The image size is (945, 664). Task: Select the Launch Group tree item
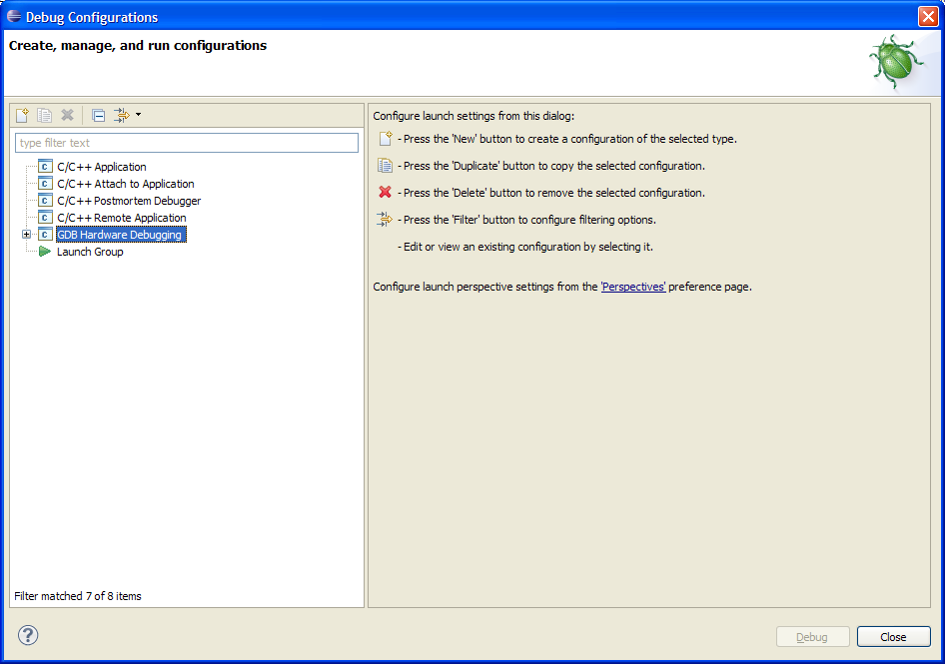[90, 252]
